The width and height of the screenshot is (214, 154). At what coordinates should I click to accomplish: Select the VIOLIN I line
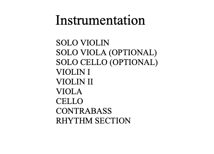click(73, 72)
